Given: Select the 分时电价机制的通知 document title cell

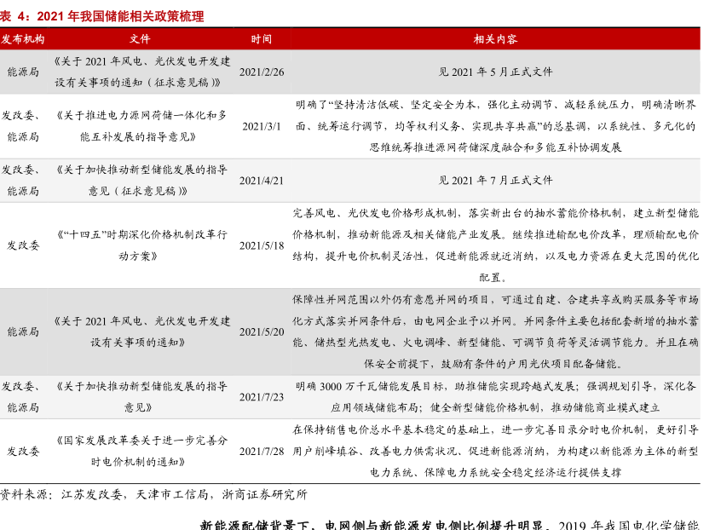Looking at the screenshot, I should coord(141,452).
